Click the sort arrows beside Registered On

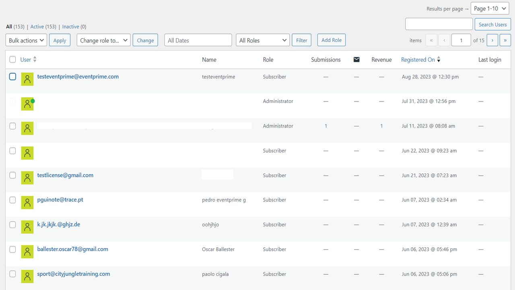coord(439,59)
